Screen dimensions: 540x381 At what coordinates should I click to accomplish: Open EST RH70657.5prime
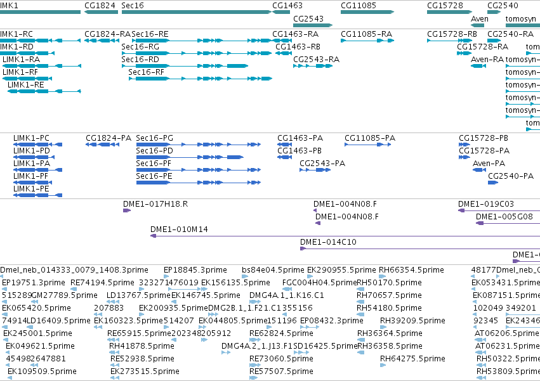(390, 295)
